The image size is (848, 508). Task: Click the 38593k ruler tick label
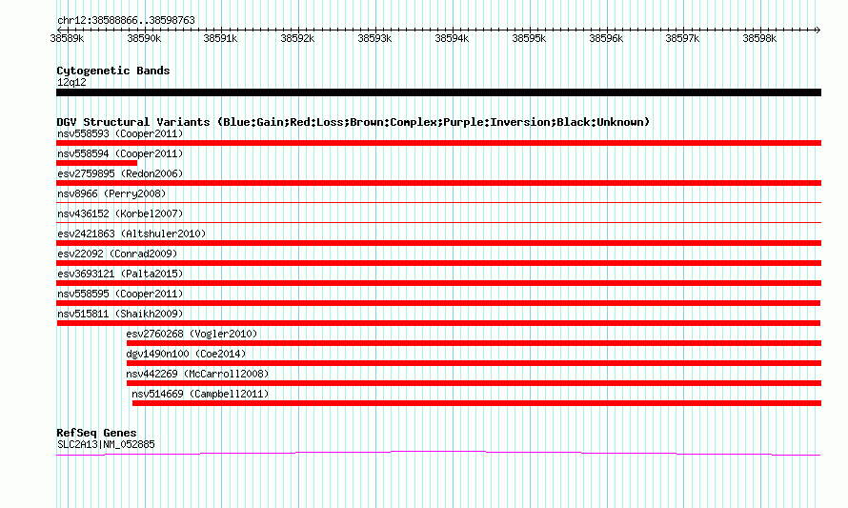tap(374, 38)
